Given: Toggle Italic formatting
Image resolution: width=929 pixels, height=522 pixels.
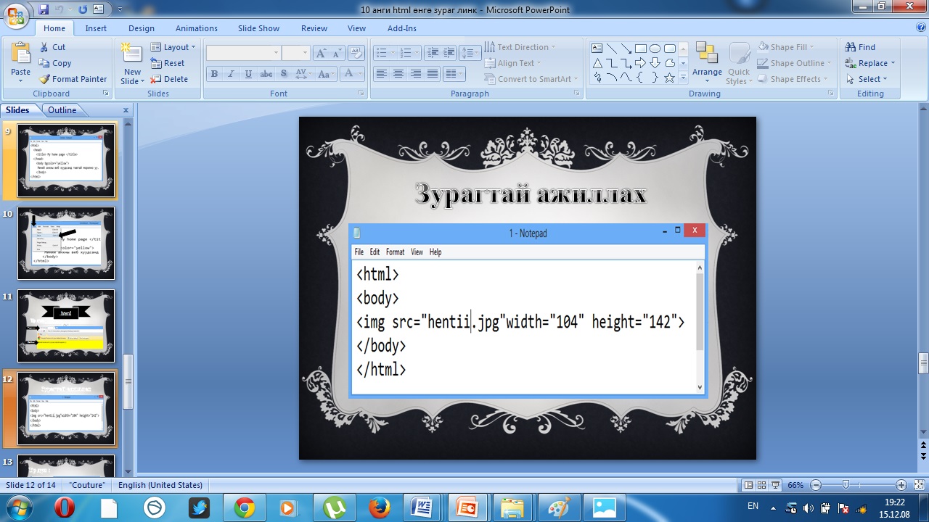Looking at the screenshot, I should (232, 74).
